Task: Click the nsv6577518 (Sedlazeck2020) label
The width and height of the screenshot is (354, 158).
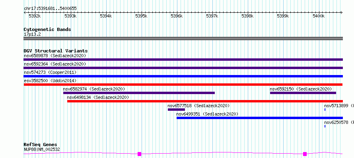Action: click(x=198, y=106)
